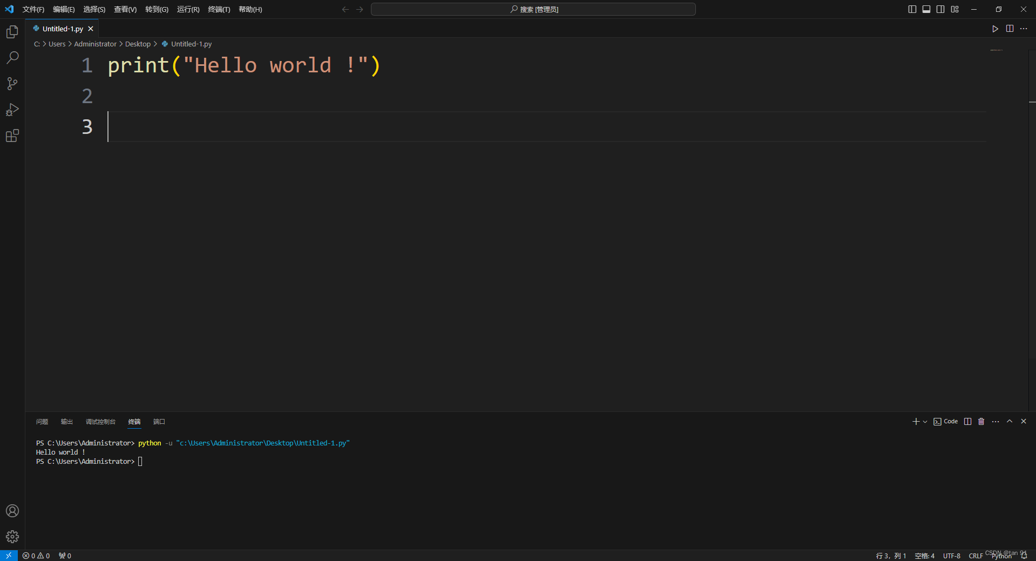The height and width of the screenshot is (561, 1036).
Task: Open the Run and Debug view
Action: tap(12, 110)
